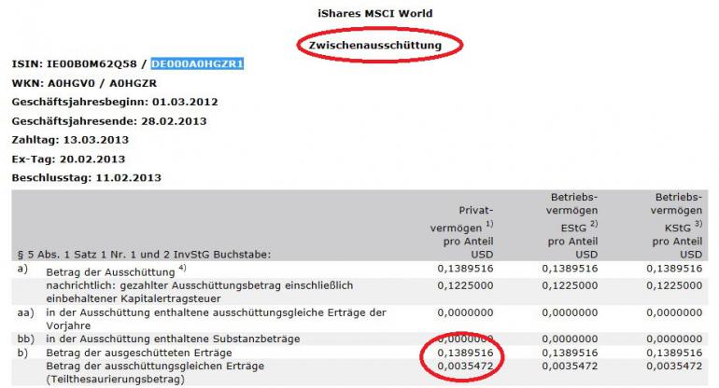Click the Zahltag 13.03.2013 line

[70, 140]
